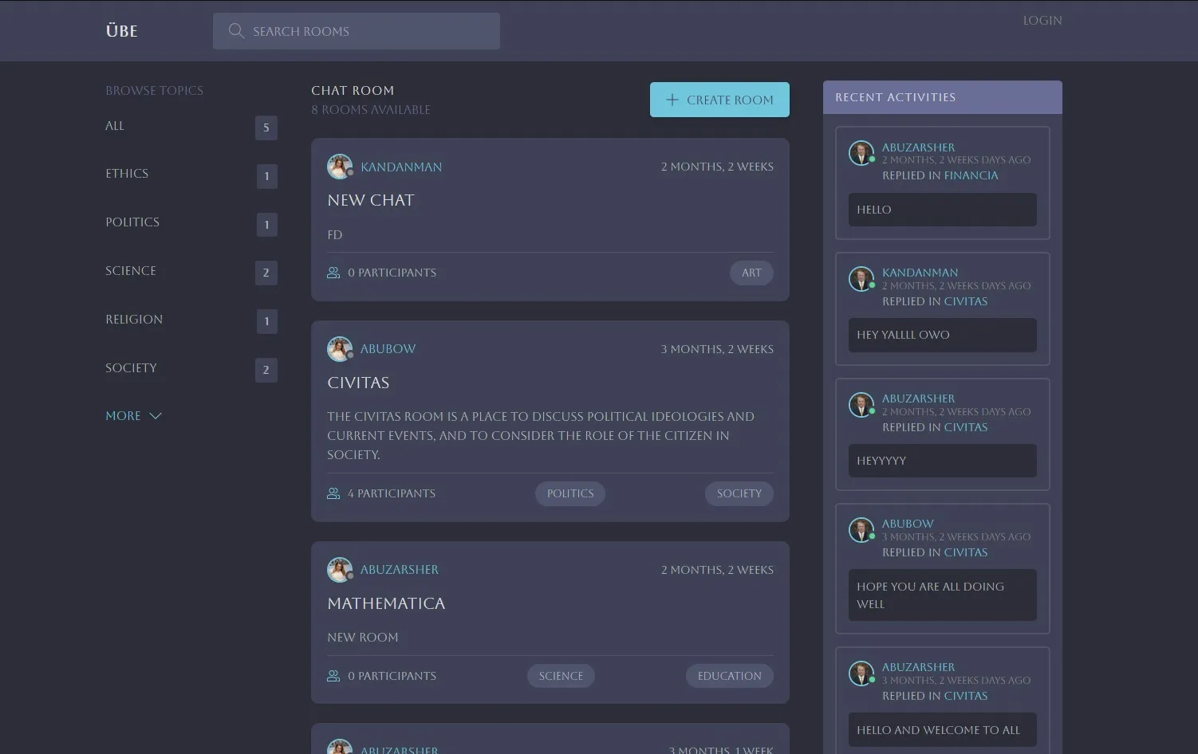Click the POLITICS tag on the CIVITAS card

coord(570,493)
